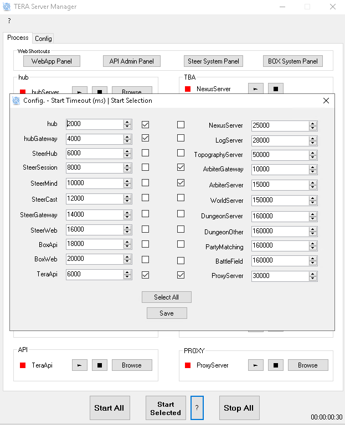This screenshot has width=345, height=425.
Task: Check the NexusServer start selection checkbox
Action: point(181,125)
